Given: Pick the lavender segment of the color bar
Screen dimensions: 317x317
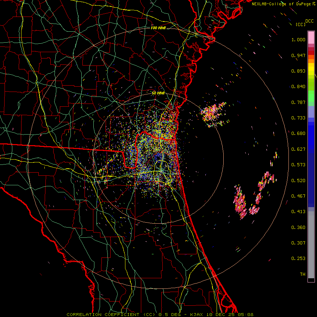Looking at the screenshot, I should click(311, 112).
